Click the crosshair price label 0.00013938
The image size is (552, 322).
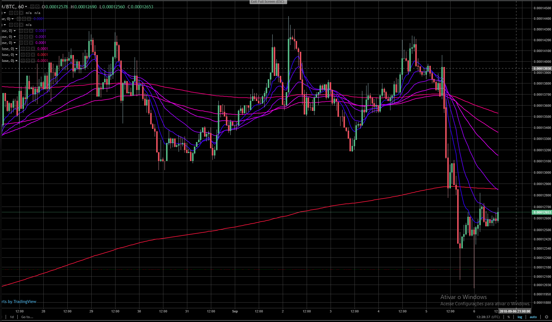pos(542,68)
